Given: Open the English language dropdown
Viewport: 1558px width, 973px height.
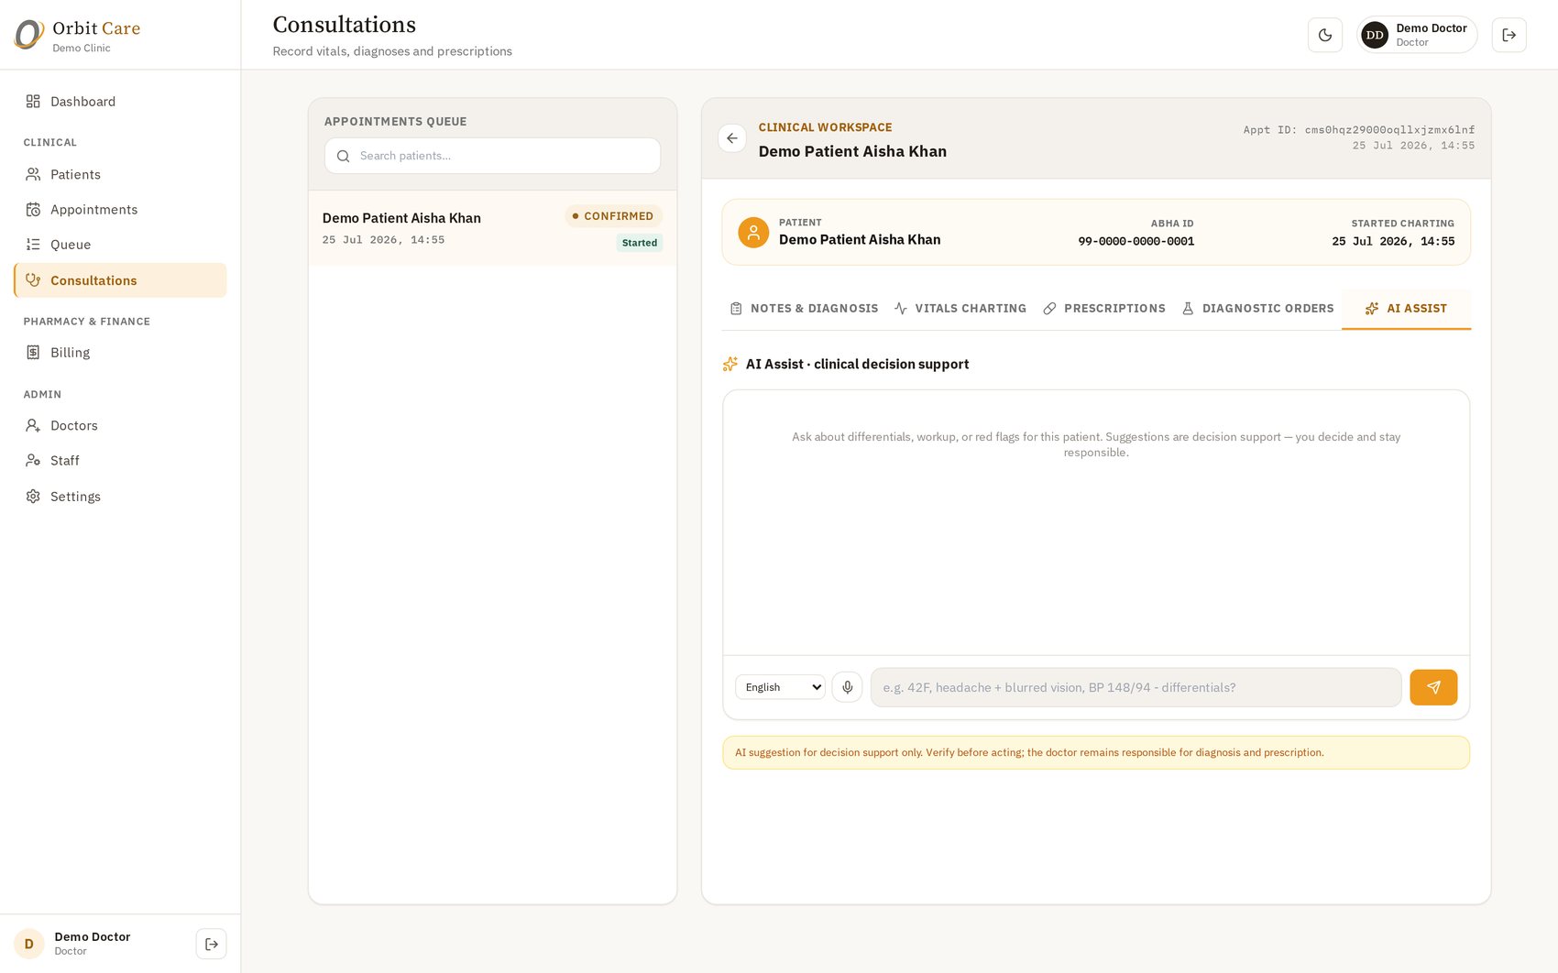Looking at the screenshot, I should (x=780, y=687).
